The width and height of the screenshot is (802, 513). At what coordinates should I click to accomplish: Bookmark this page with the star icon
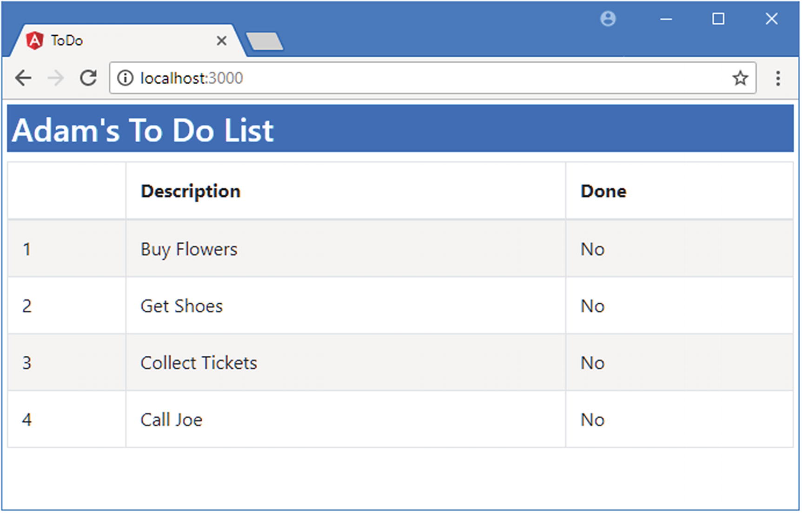(740, 78)
